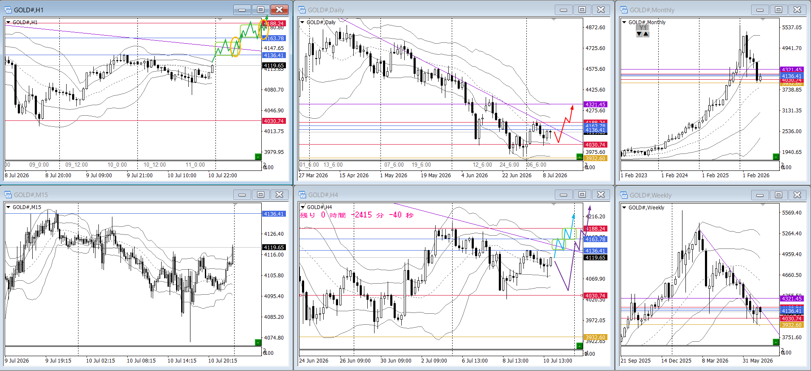This screenshot has height=371, width=811.
Task: Click the 4119.65 price label in M15 chart
Action: [x=274, y=248]
